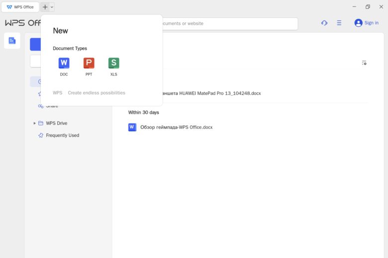
Task: Click the user avatar icon
Action: 358,23
